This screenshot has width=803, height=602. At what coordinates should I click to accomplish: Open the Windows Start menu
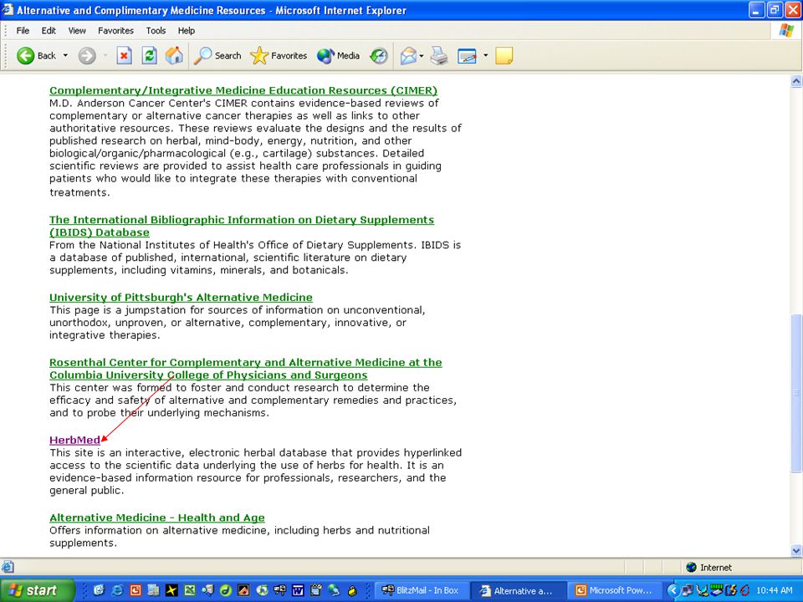(x=36, y=590)
